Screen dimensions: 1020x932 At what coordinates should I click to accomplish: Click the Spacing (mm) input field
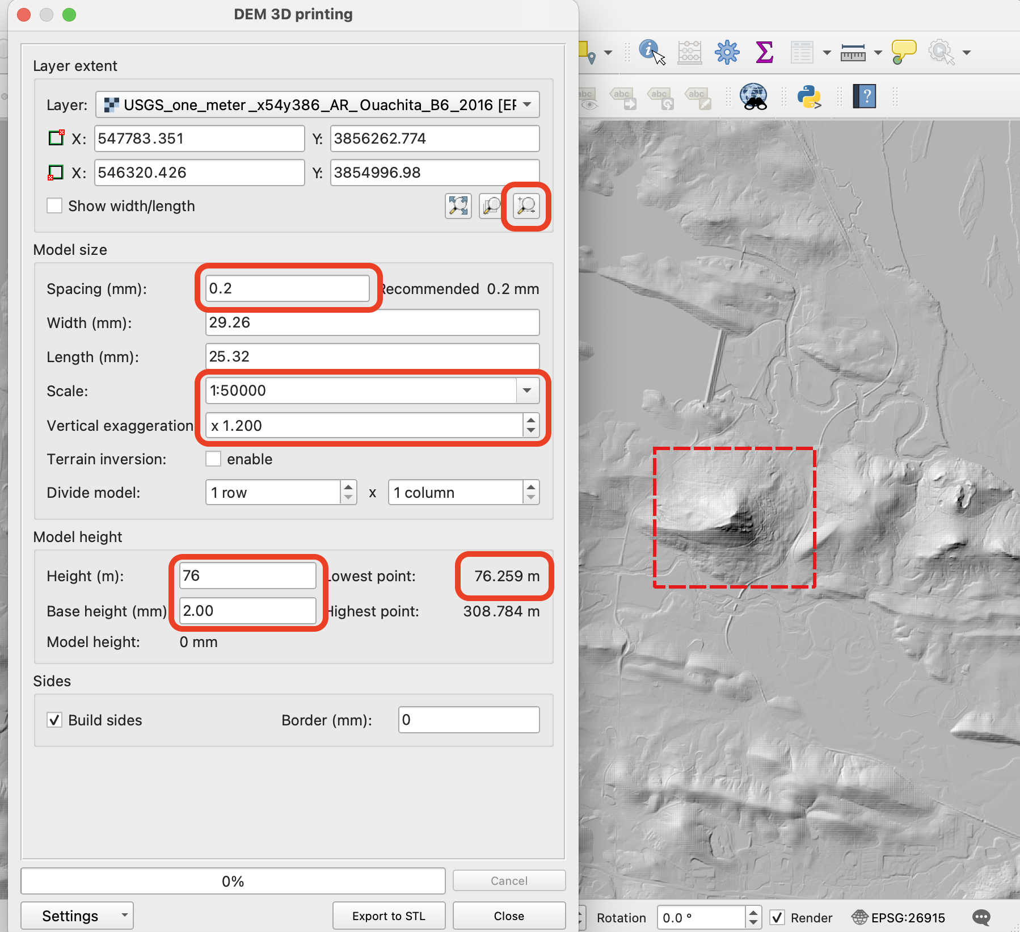point(287,288)
